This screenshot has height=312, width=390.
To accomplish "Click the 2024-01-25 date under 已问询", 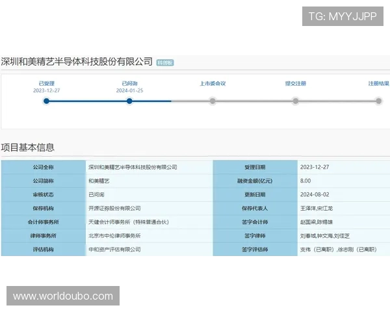I will tap(129, 90).
